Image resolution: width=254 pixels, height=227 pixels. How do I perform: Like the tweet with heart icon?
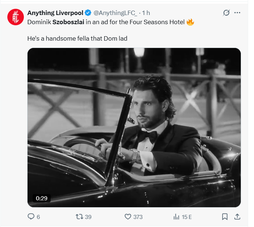click(x=128, y=217)
